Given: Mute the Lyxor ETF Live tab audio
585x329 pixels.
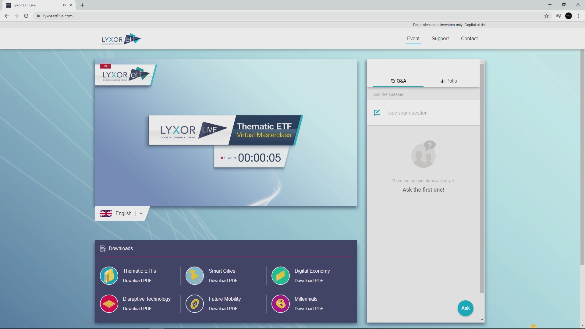Looking at the screenshot, I should (64, 5).
